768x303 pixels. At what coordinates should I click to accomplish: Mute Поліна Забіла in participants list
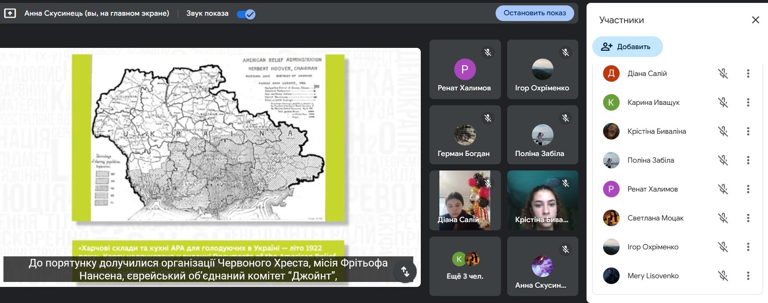[x=723, y=160]
